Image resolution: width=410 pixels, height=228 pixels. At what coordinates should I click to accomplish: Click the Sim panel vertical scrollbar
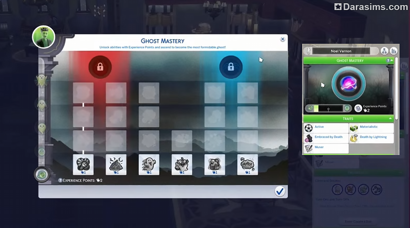pos(397,89)
